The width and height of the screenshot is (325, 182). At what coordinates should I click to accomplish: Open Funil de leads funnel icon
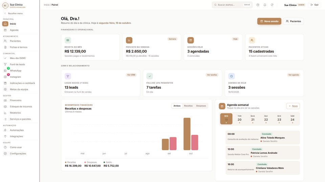5,64
